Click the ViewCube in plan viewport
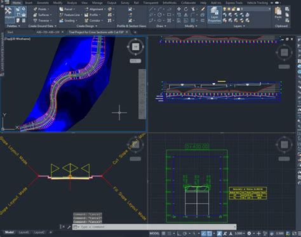The width and height of the screenshot is (301, 237). [x=135, y=46]
